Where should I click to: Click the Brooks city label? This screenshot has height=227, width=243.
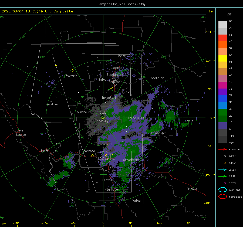click(192, 189)
